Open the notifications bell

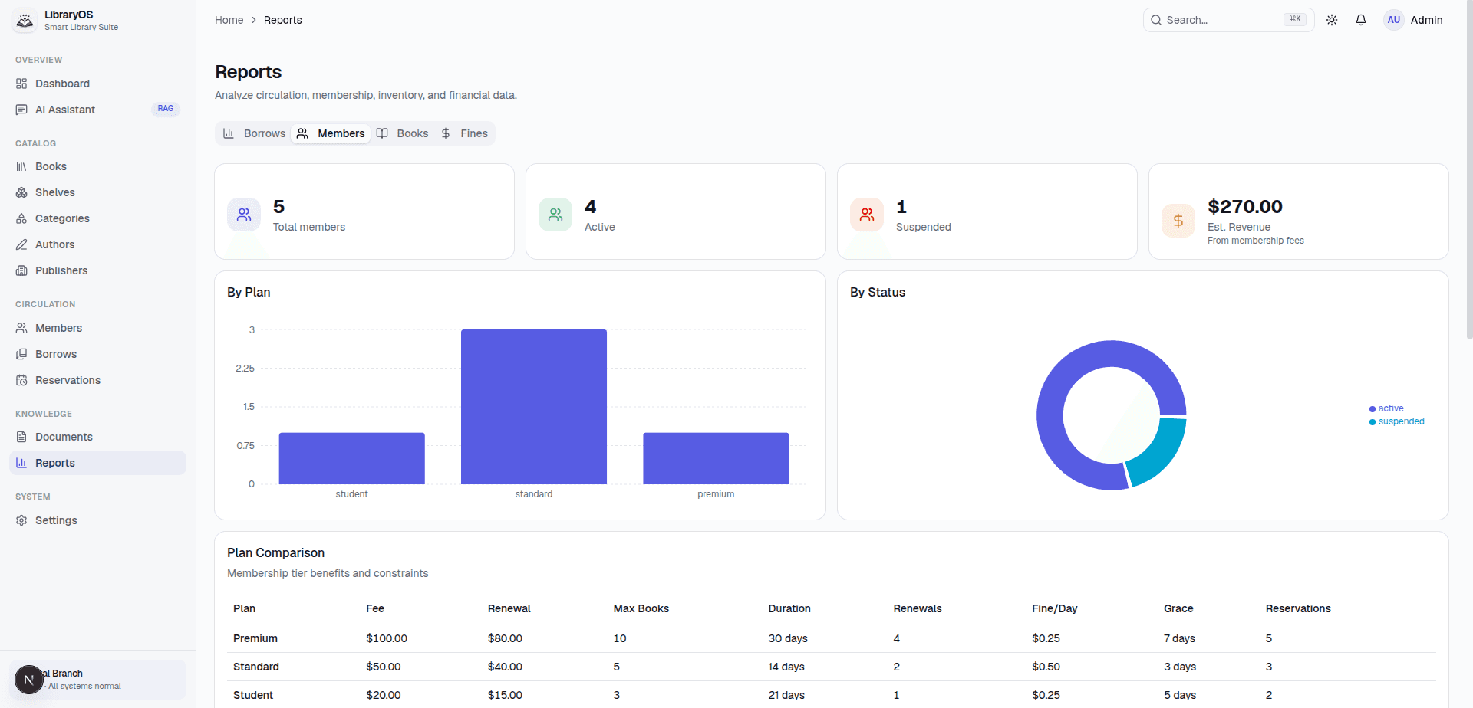pos(1361,20)
